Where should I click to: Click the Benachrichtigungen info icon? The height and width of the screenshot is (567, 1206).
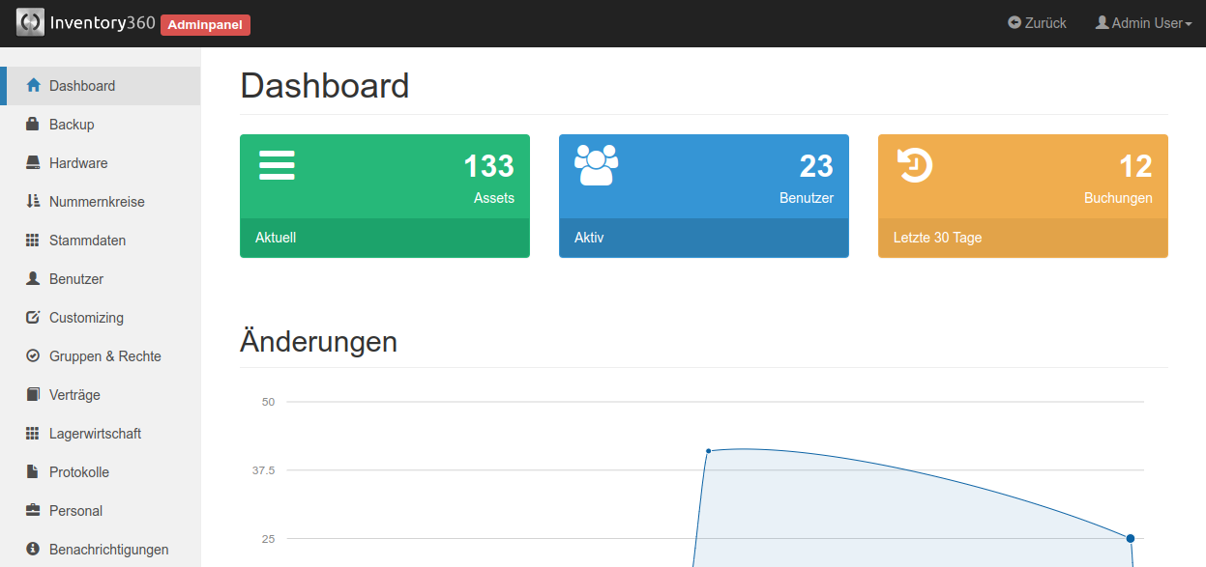coord(32,550)
